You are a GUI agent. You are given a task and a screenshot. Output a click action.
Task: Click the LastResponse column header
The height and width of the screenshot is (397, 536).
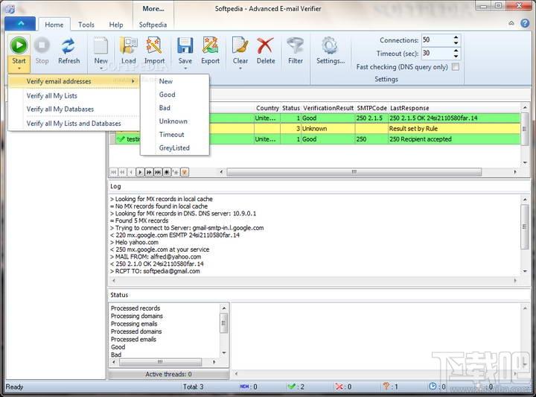point(409,108)
